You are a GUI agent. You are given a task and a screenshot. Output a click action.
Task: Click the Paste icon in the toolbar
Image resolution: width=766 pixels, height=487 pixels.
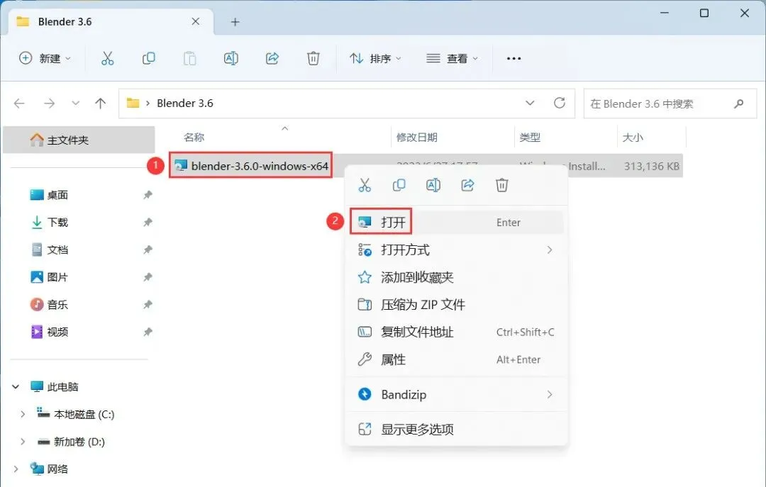(189, 59)
